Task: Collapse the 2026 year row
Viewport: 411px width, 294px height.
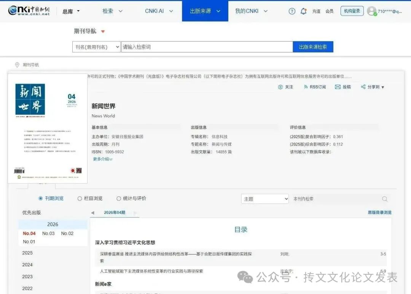Action: click(x=53, y=224)
